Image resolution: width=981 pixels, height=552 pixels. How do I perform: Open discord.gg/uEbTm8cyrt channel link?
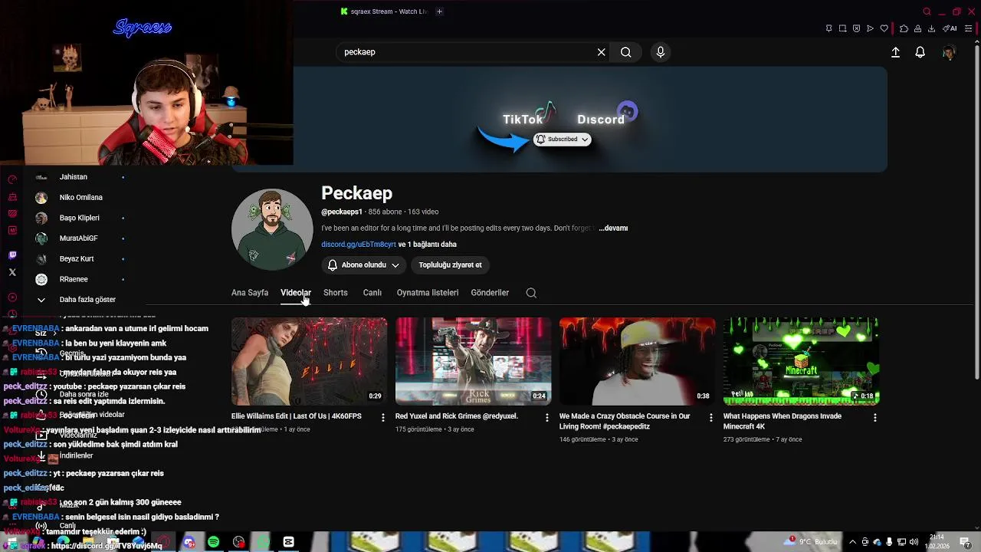[x=359, y=245]
